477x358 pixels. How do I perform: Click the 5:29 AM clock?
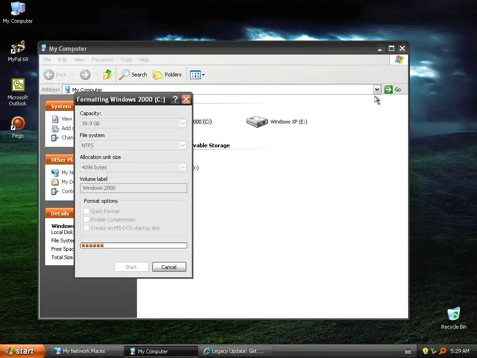pos(460,351)
